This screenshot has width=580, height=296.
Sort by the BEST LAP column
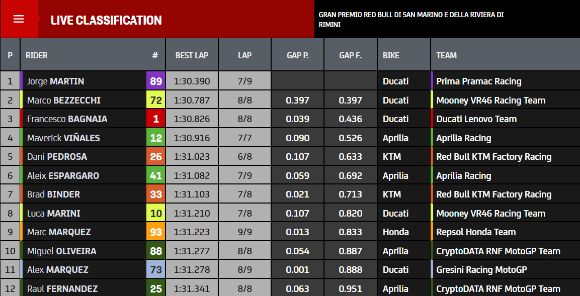192,55
